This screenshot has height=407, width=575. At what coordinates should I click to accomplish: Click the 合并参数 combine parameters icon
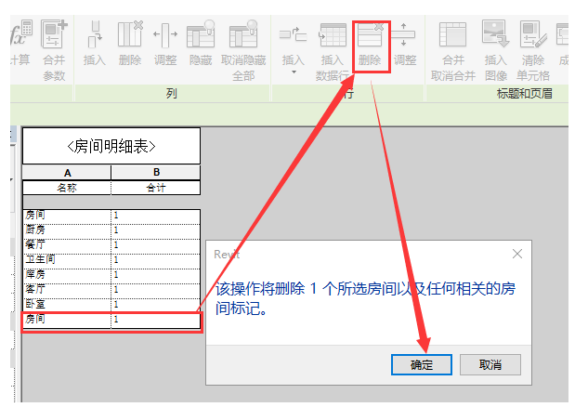point(54,34)
